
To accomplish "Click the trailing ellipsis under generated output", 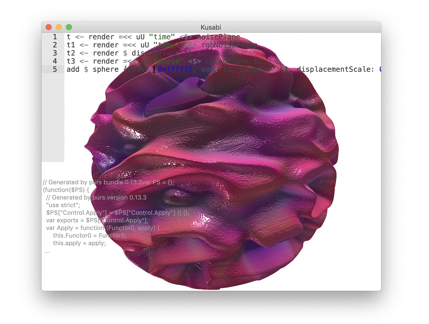I will (x=47, y=251).
